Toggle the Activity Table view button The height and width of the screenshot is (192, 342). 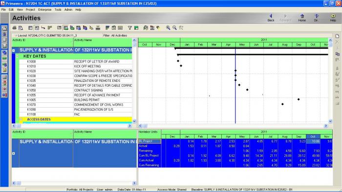[x=30, y=28]
